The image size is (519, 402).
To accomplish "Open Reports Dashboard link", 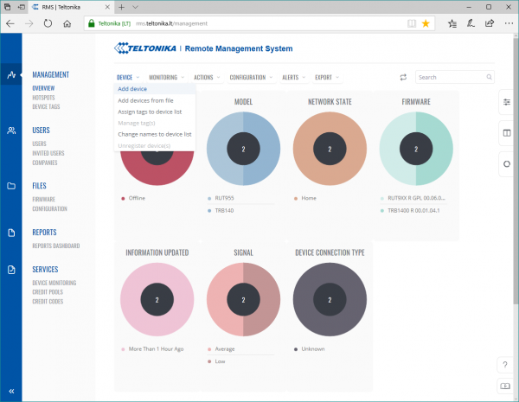I will [56, 246].
